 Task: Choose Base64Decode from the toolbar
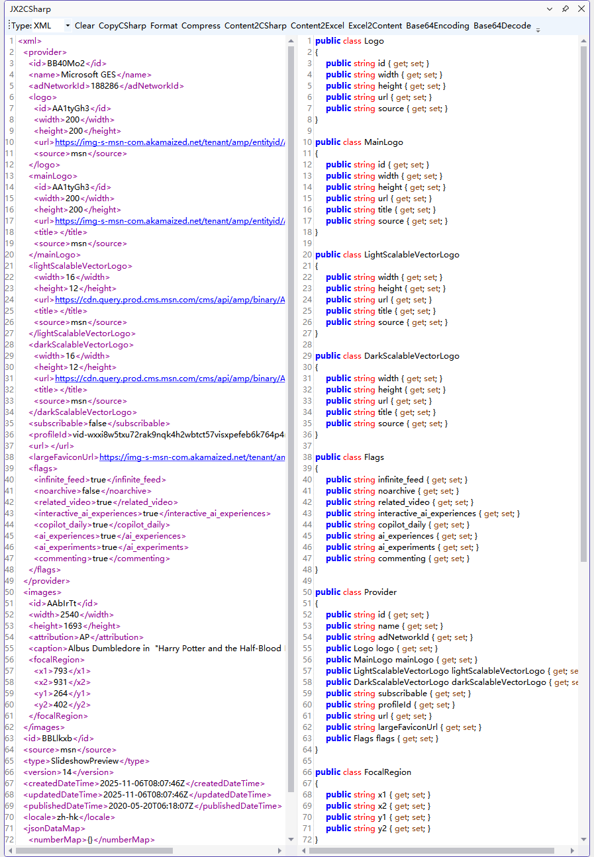pos(502,26)
